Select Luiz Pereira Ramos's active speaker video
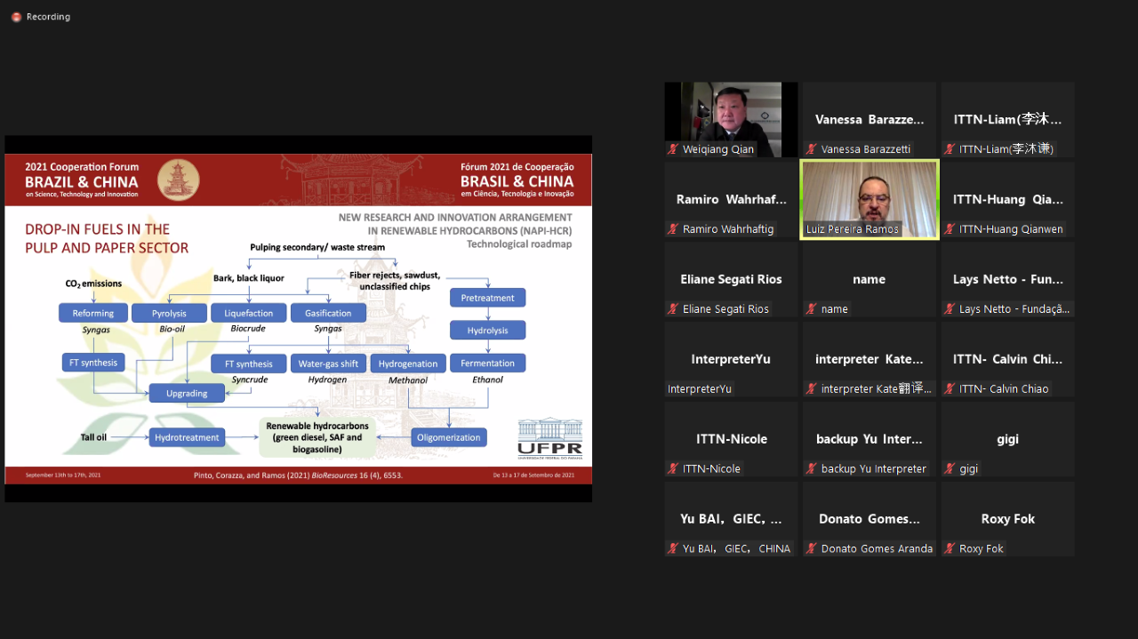 (x=870, y=200)
